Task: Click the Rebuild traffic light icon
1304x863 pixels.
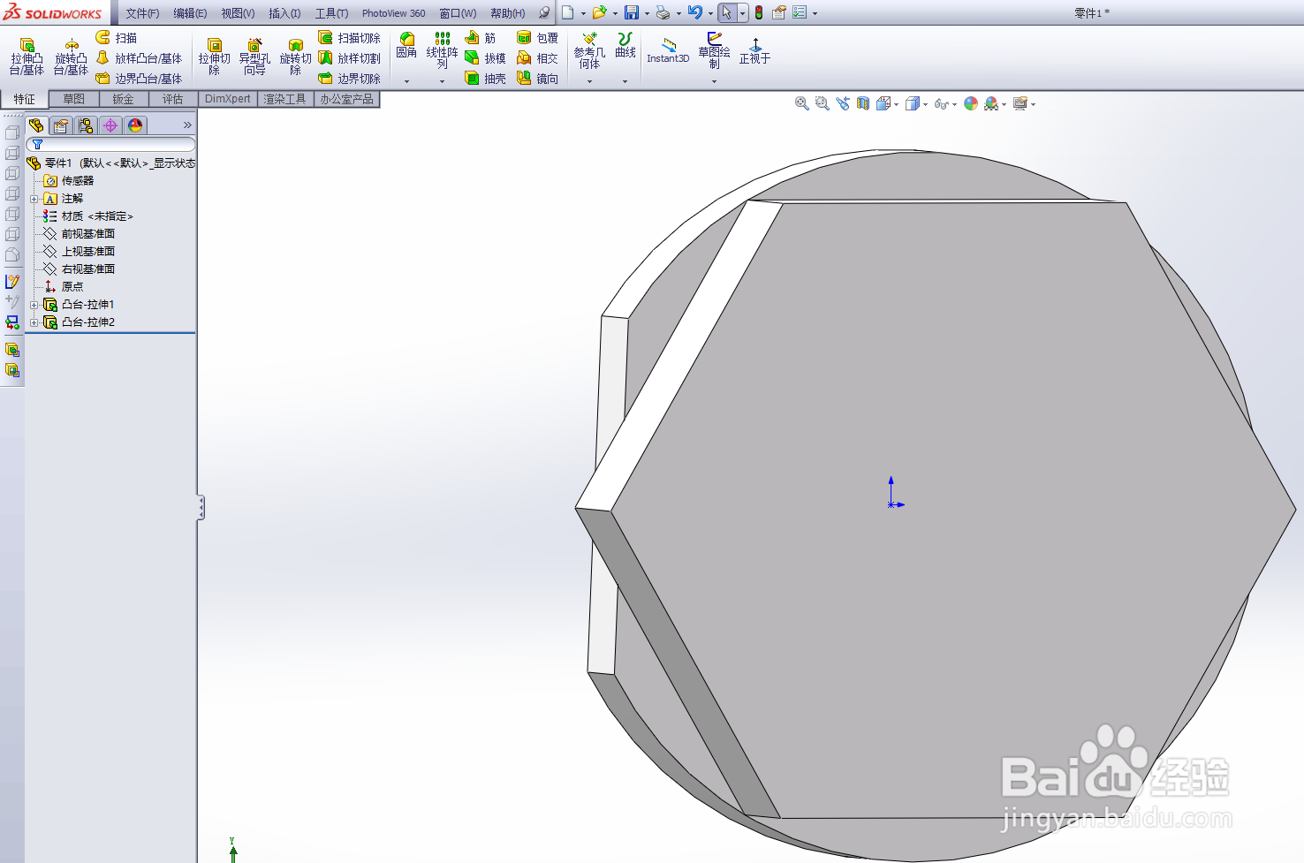Action: tap(759, 12)
